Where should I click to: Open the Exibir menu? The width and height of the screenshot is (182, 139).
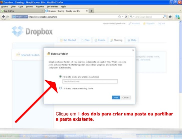(x=21, y=7)
